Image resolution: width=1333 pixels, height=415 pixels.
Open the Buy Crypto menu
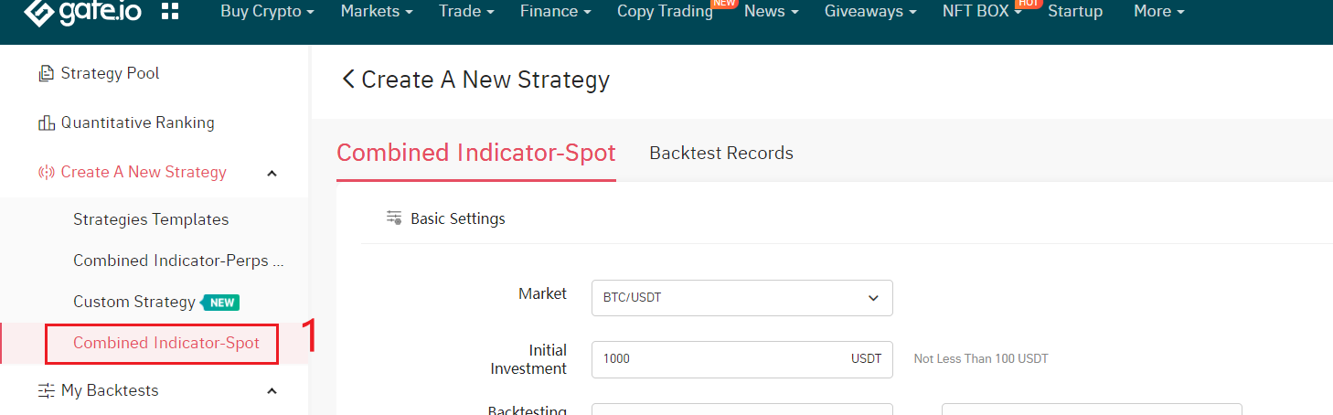click(x=267, y=12)
